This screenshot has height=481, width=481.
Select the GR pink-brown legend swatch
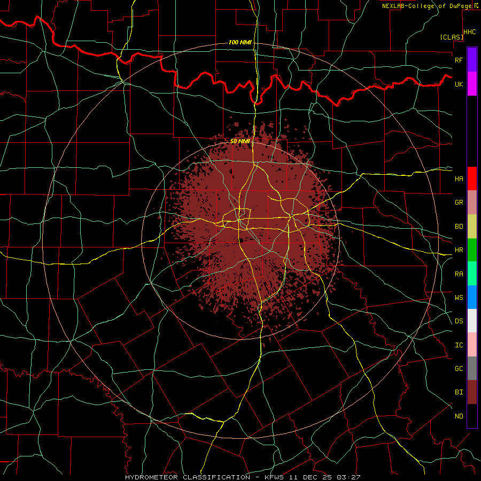click(472, 203)
